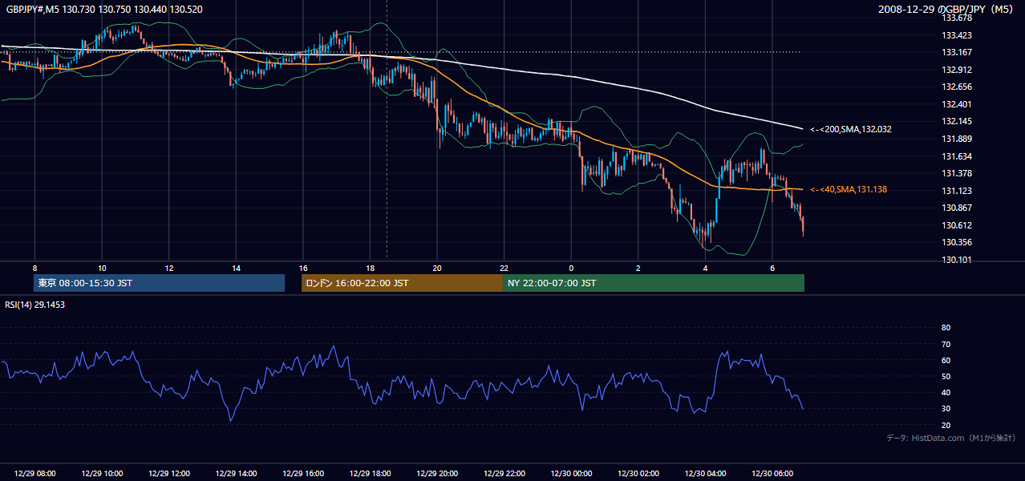The width and height of the screenshot is (1025, 481).
Task: Click the '2008-12-29 のGBP/JPY (M5)' chart title
Action: coord(947,9)
